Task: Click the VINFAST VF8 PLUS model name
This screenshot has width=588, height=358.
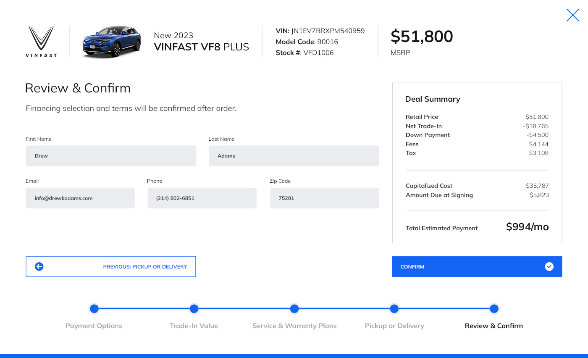Action: point(202,47)
